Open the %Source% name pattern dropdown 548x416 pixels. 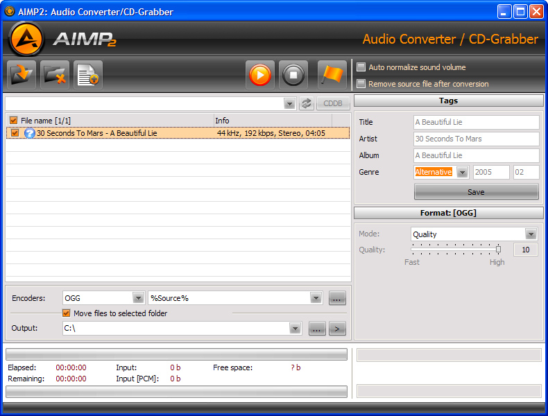point(316,298)
